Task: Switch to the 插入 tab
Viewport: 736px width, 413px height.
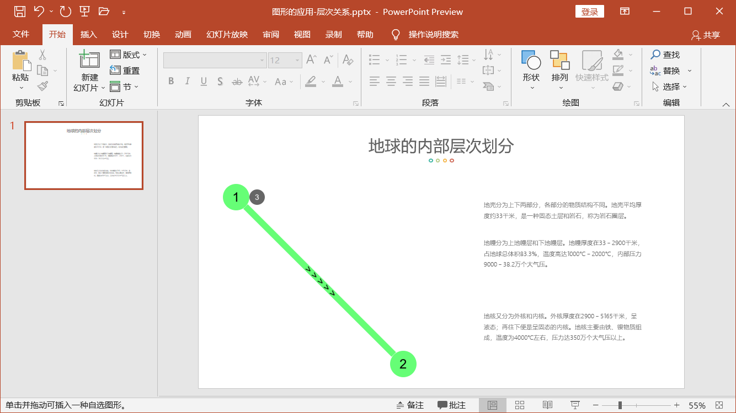Action: point(88,34)
